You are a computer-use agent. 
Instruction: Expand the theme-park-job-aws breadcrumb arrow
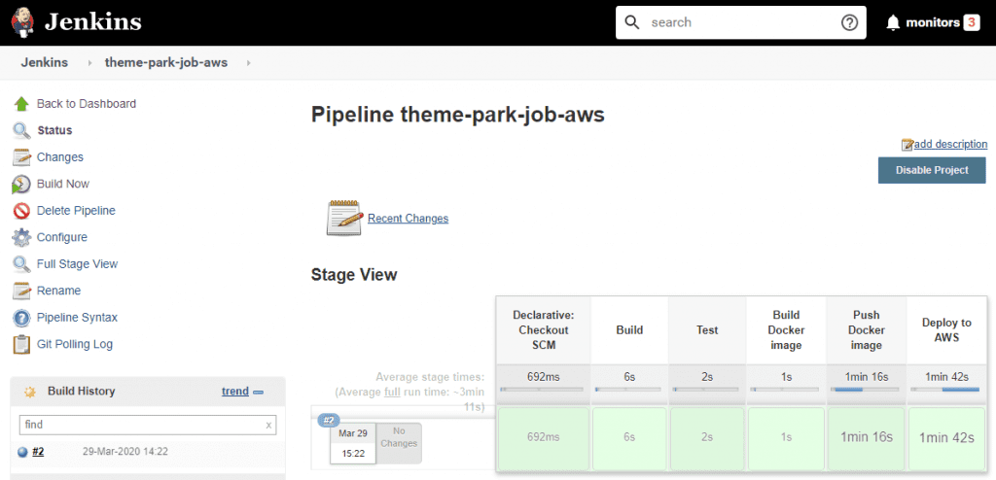[x=248, y=63]
